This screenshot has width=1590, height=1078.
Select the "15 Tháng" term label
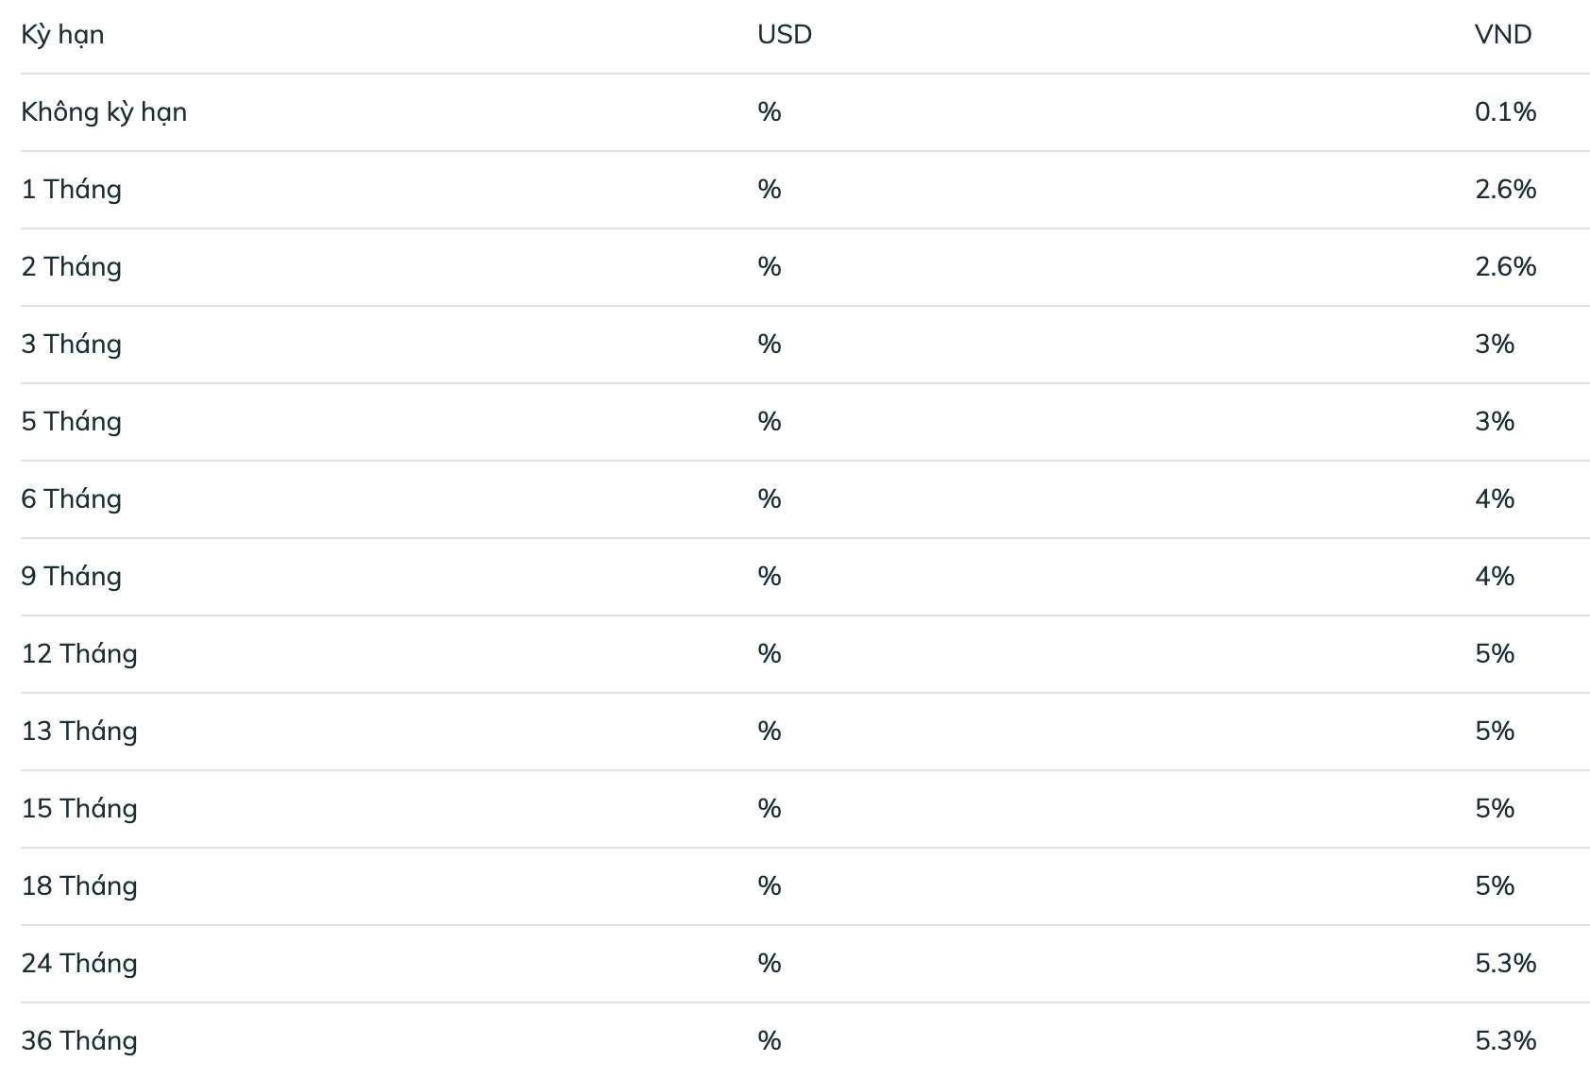coord(79,809)
